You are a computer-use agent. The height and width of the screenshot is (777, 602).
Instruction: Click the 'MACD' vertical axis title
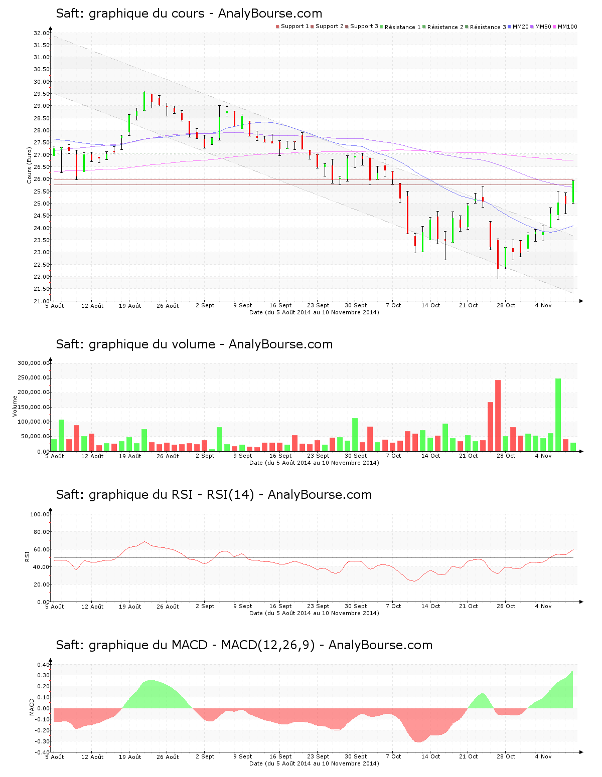[x=32, y=707]
